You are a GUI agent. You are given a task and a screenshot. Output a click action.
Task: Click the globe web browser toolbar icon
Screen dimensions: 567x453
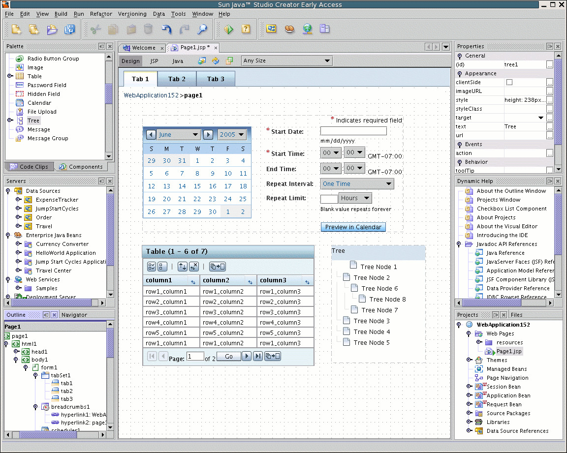[307, 29]
